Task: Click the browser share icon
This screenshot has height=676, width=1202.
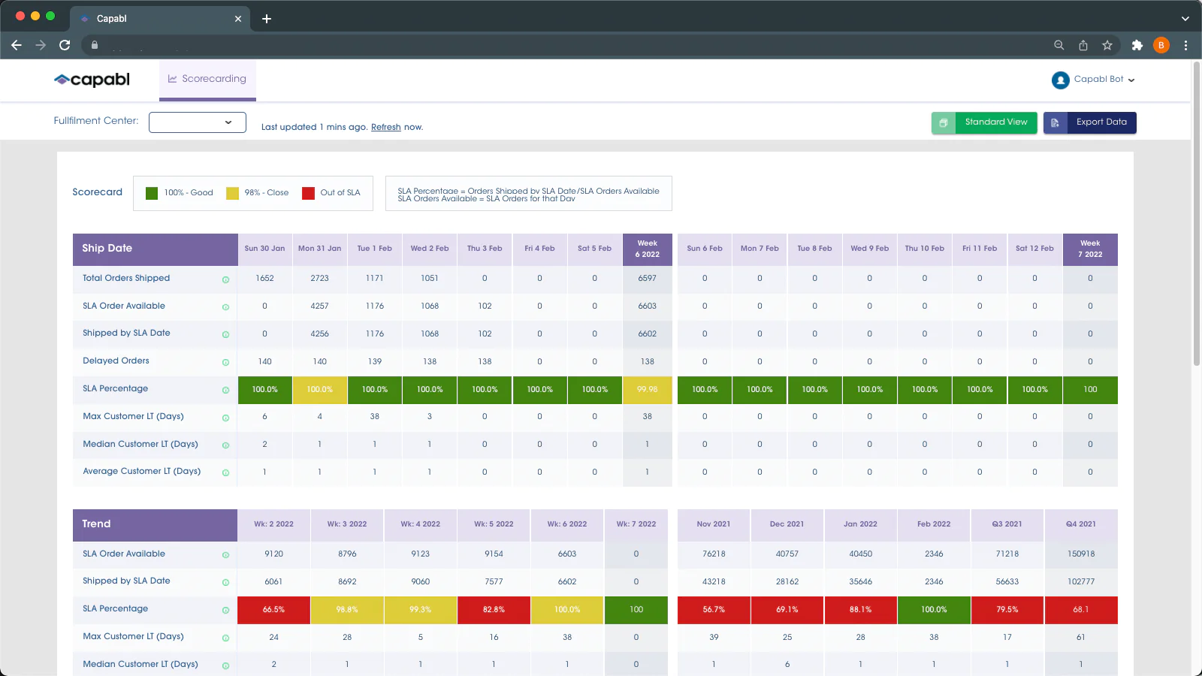Action: 1083,45
